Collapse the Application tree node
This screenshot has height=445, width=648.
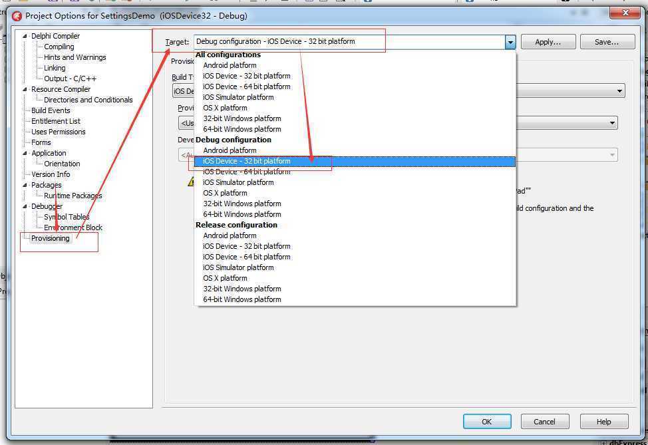(x=25, y=153)
